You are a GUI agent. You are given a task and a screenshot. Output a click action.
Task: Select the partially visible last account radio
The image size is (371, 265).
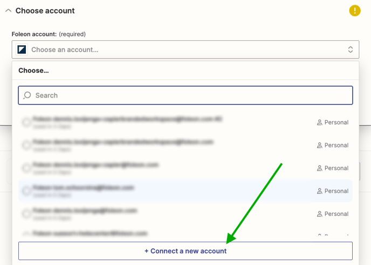[x=26, y=235]
